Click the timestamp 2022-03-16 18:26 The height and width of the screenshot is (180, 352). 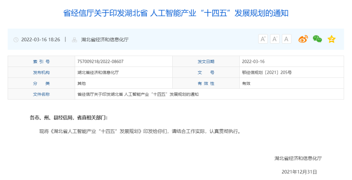coord(41,40)
